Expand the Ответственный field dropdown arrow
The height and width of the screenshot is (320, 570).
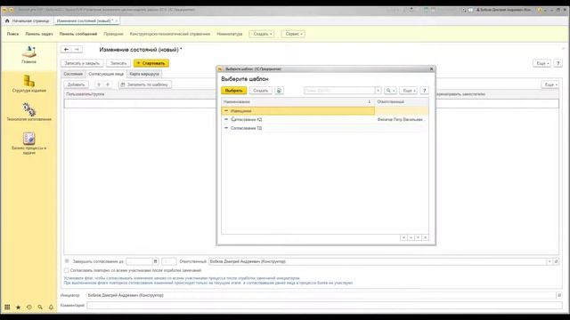550,261
